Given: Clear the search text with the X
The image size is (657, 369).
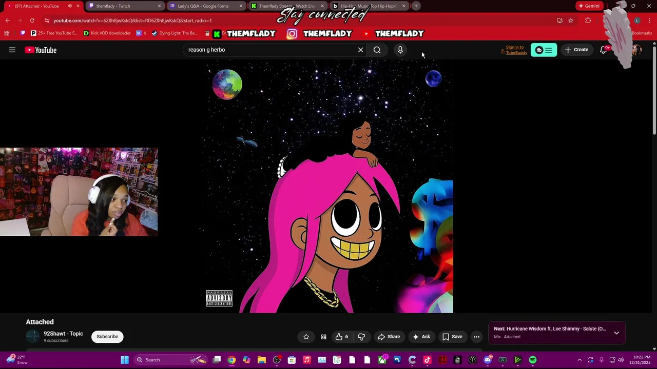Looking at the screenshot, I should (x=360, y=50).
